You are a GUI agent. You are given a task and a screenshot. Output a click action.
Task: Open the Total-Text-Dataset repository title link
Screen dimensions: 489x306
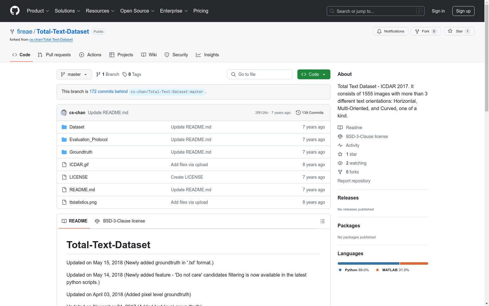pos(63,32)
